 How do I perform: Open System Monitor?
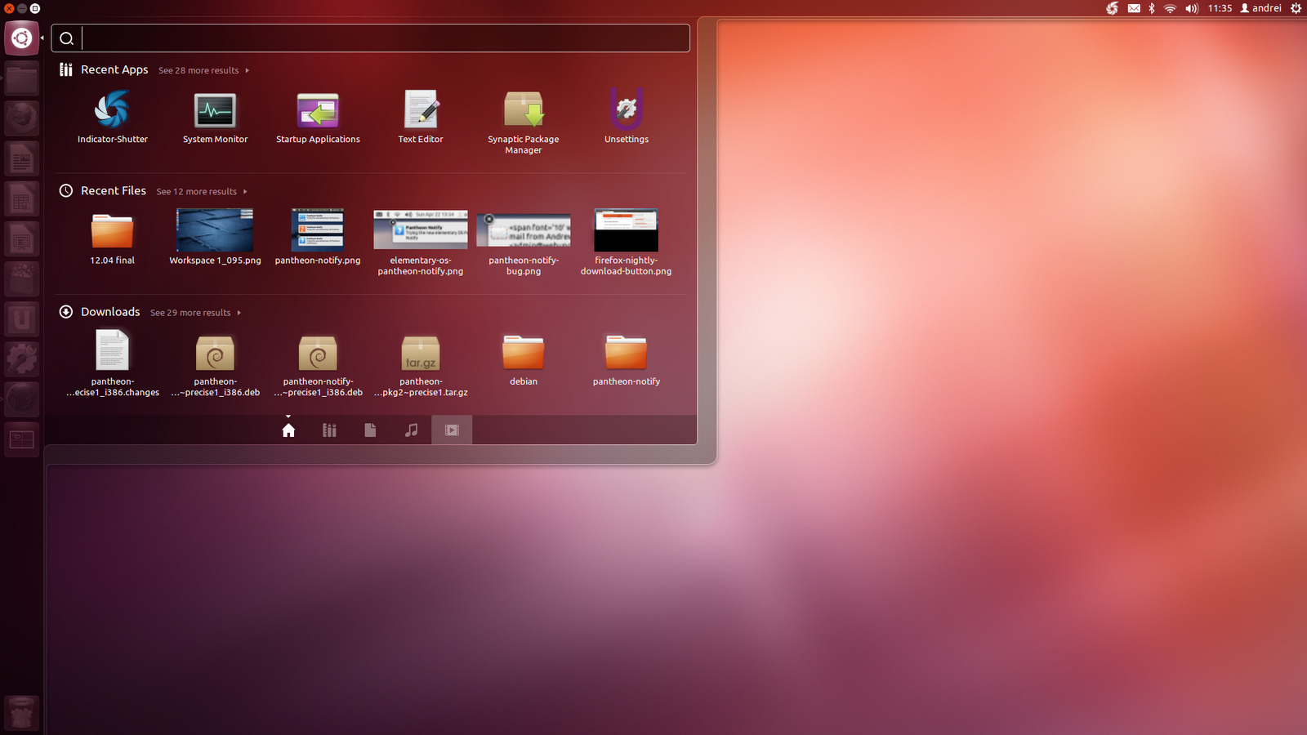(x=215, y=112)
